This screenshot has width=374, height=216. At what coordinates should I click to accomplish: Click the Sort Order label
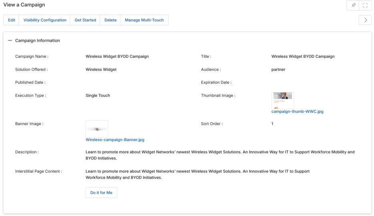click(x=212, y=124)
